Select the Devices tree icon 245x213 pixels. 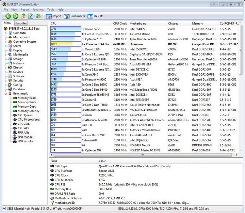10,72
